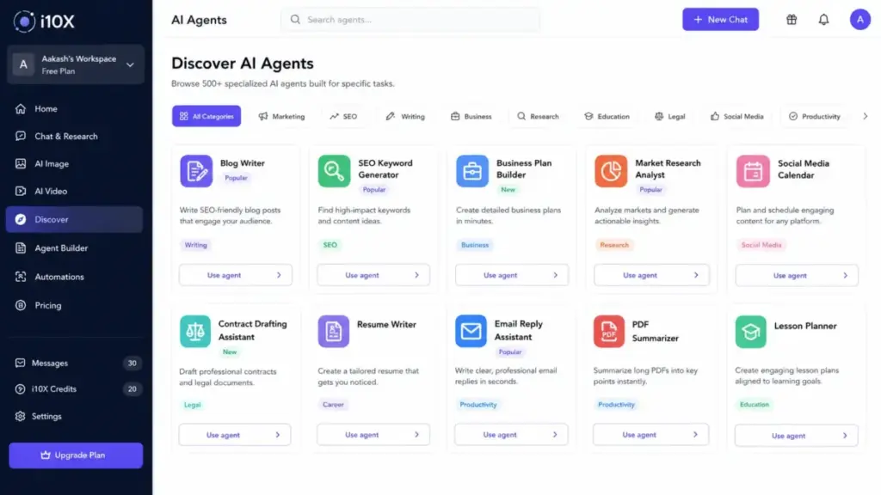Expand Aakash's Workspace dropdown
881x495 pixels.
click(x=131, y=64)
